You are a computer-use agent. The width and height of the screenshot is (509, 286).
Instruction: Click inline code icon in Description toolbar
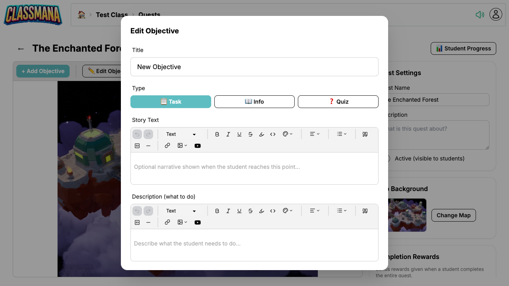pyautogui.click(x=273, y=211)
